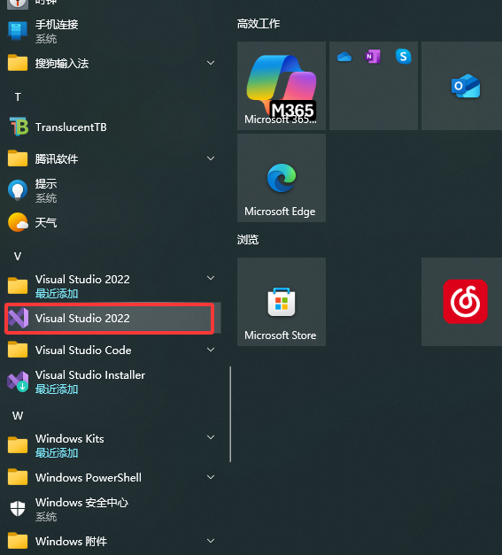502x555 pixels.
Task: Open OneNote from the tile group
Action: (x=373, y=57)
